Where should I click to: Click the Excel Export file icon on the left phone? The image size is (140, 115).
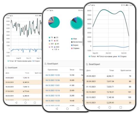6,68
